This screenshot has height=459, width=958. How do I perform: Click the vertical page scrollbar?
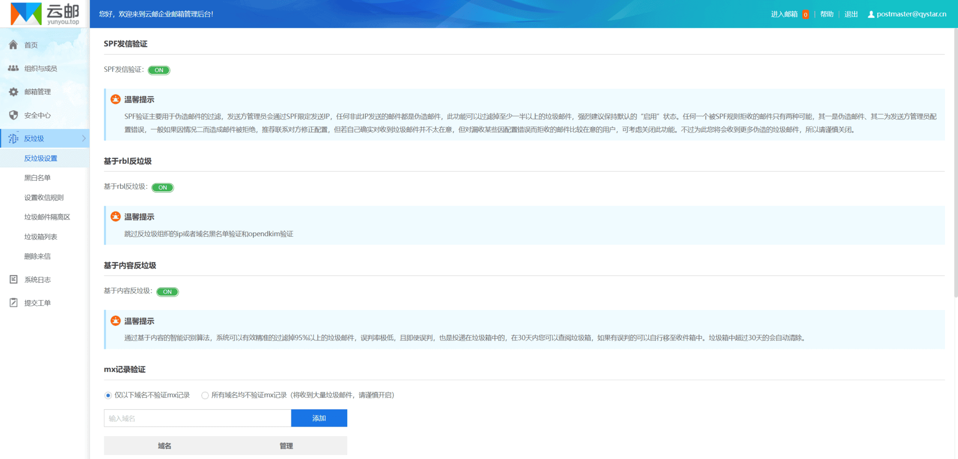coord(955,164)
